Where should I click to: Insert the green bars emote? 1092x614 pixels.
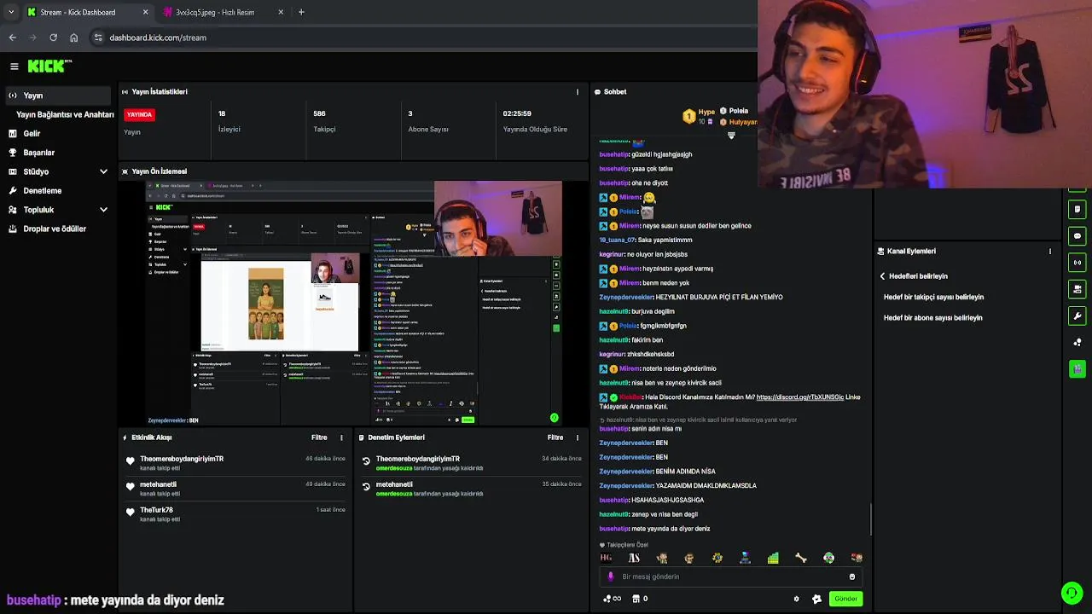pyautogui.click(x=773, y=558)
